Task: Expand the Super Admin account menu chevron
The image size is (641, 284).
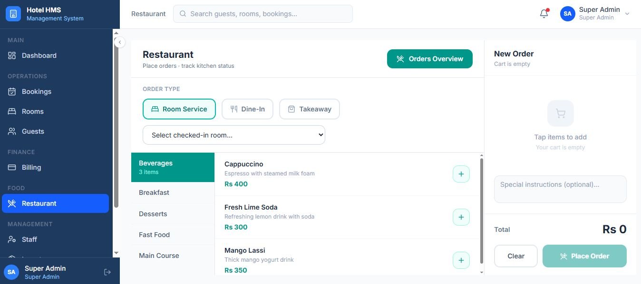Action: coord(627,14)
